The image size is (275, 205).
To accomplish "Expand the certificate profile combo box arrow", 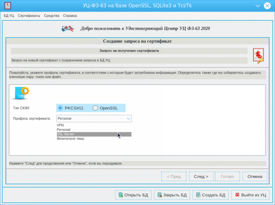I will [128, 119].
